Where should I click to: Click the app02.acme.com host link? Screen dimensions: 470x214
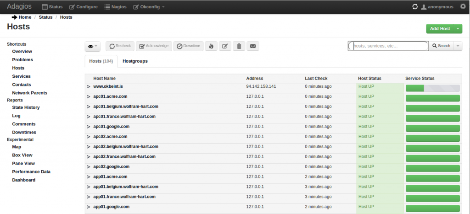coord(111,137)
